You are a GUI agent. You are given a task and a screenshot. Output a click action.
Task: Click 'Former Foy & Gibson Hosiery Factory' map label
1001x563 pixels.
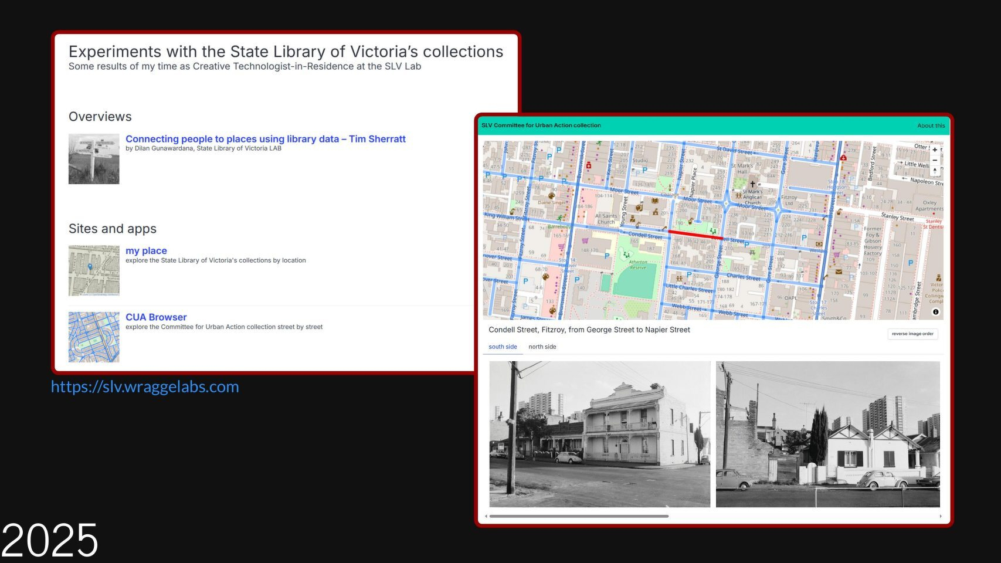pos(873,241)
